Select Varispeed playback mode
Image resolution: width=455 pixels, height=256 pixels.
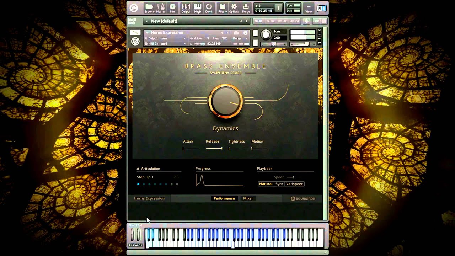[295, 184]
